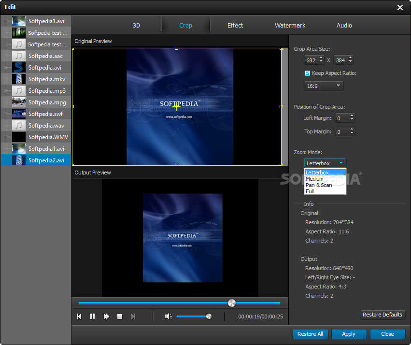Click the Left Margin value field
The width and height of the screenshot is (411, 345).
(x=341, y=118)
